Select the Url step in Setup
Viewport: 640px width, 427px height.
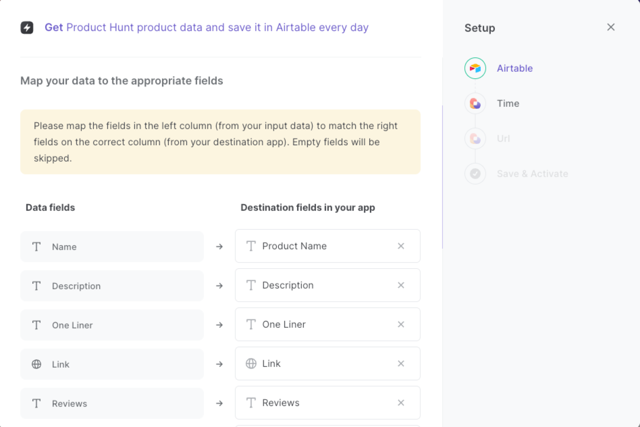click(503, 138)
